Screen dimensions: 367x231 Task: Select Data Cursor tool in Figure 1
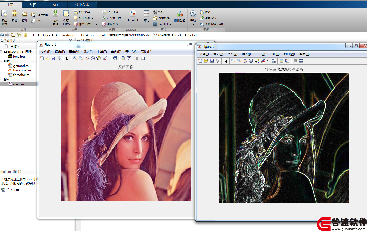(98, 58)
